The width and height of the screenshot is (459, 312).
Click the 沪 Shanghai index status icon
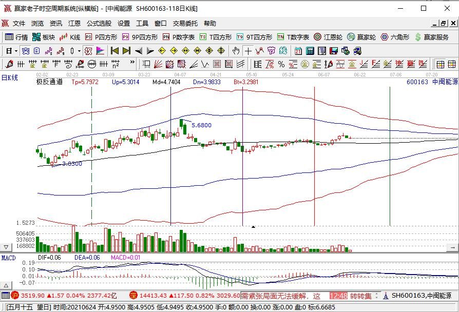point(15,295)
